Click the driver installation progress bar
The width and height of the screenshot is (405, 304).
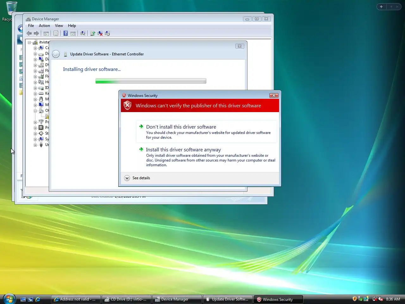(151, 81)
